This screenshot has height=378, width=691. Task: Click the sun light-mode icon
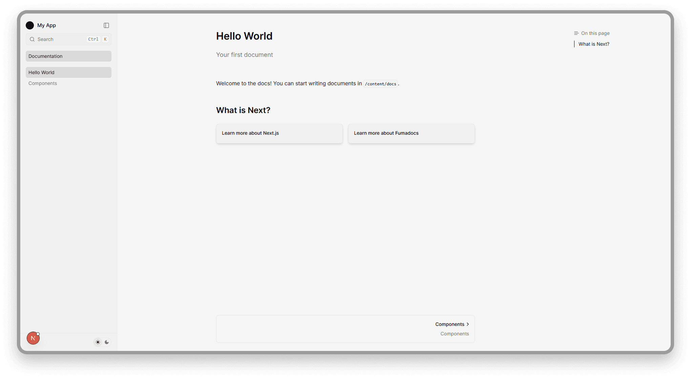(x=98, y=342)
